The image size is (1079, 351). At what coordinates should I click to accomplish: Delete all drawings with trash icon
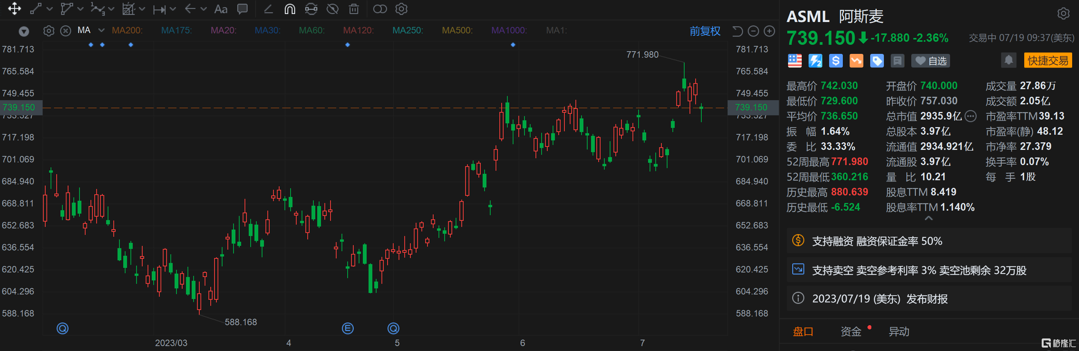[354, 9]
